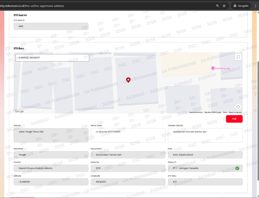
Task: Click the Alamat field Jalan Tangki Timur
Action: pos(51,135)
